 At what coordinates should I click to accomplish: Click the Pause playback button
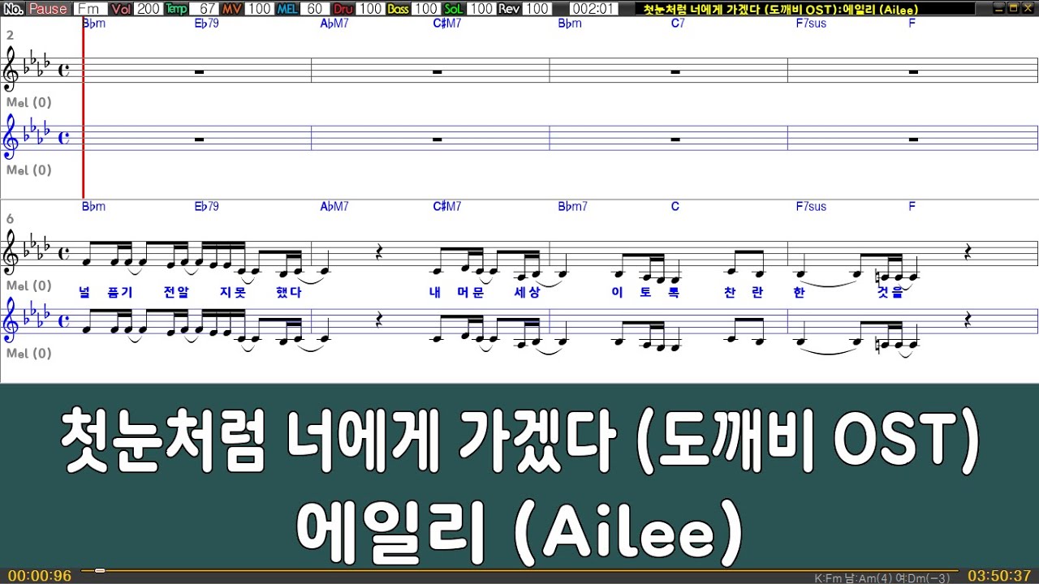tap(48, 9)
